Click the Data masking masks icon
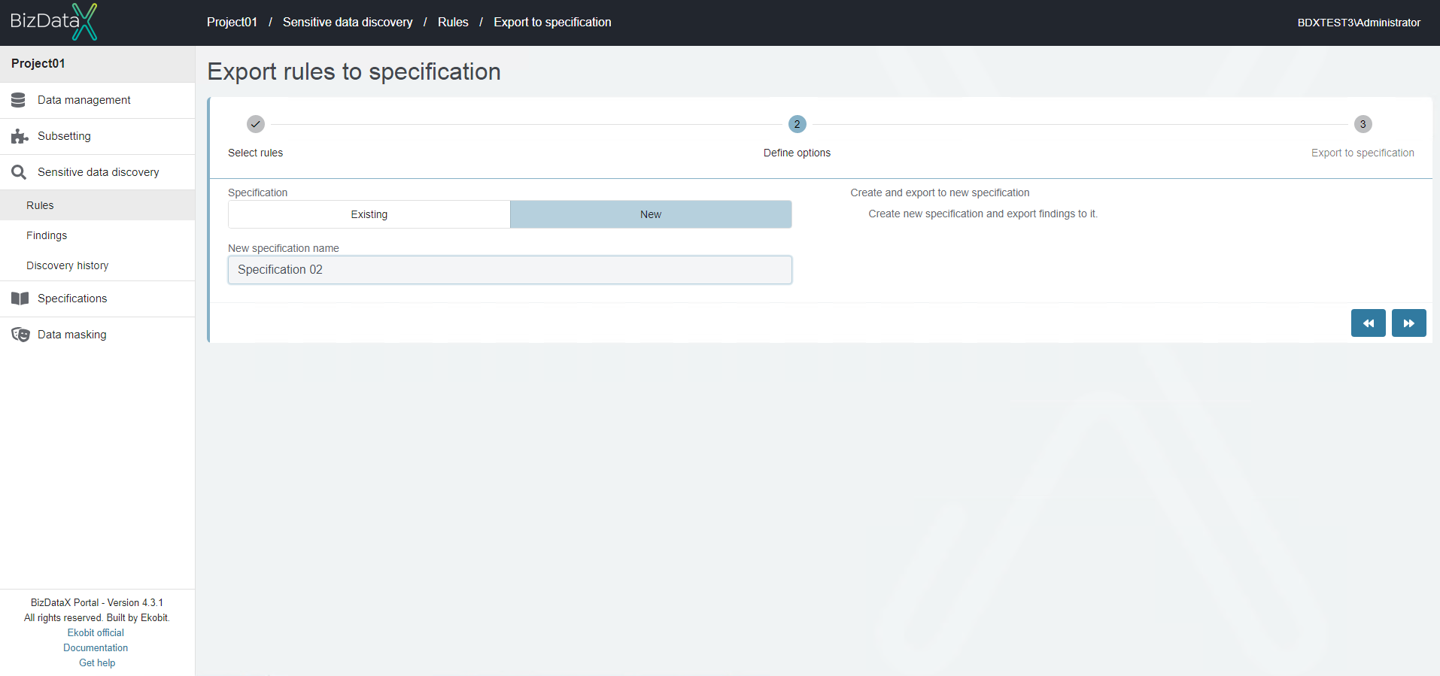Viewport: 1440px width, 676px height. click(x=20, y=335)
